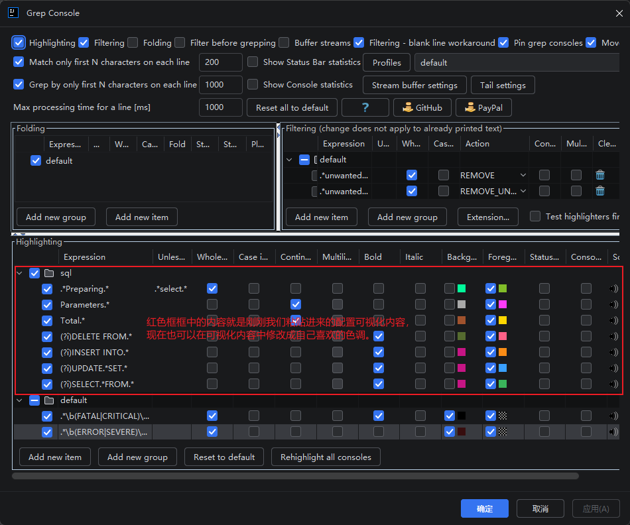Click the sound icon in the INSERT INTO row
Screen dimensions: 630x525
click(613, 352)
